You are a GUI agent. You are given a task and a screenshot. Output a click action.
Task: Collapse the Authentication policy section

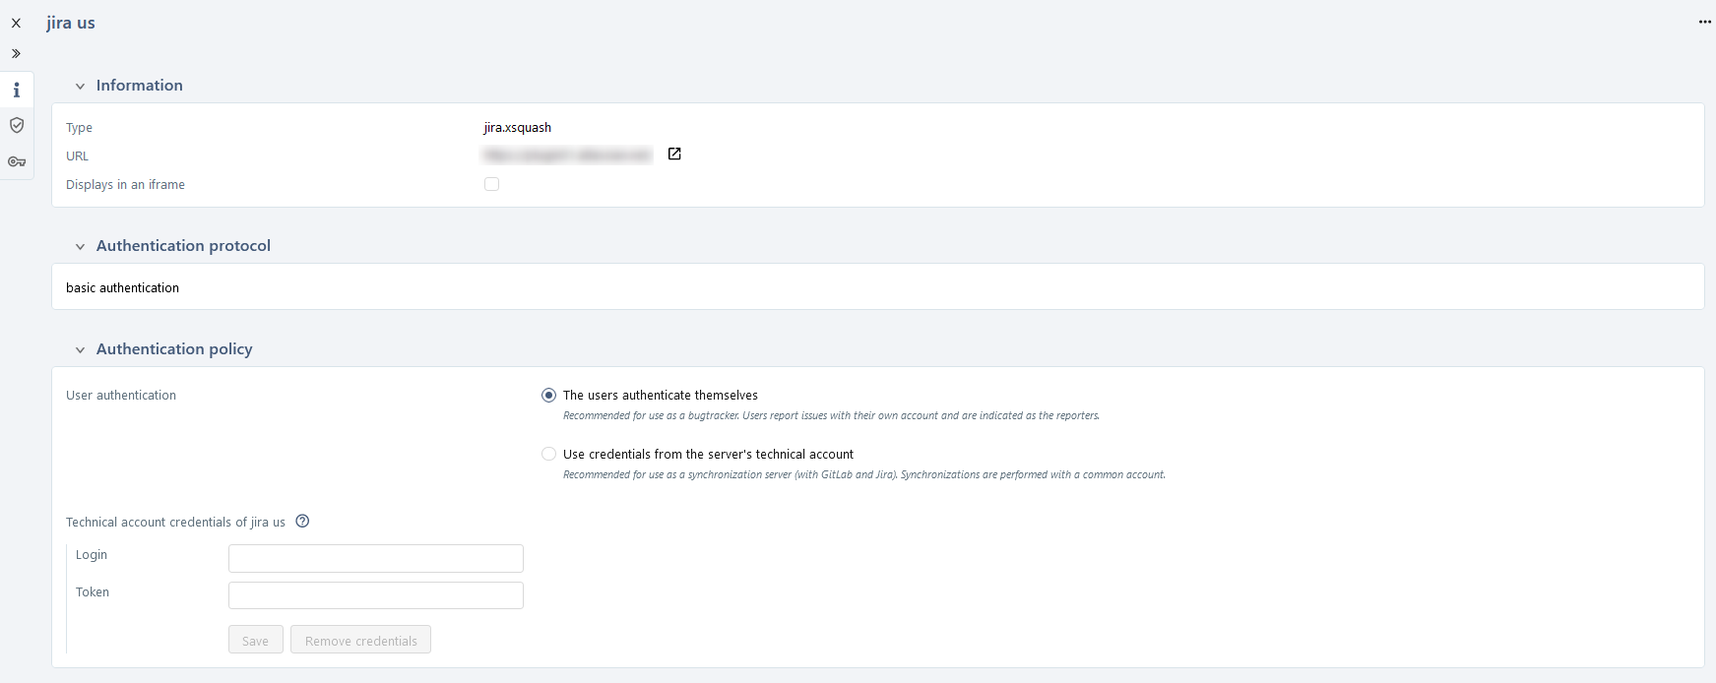point(82,349)
